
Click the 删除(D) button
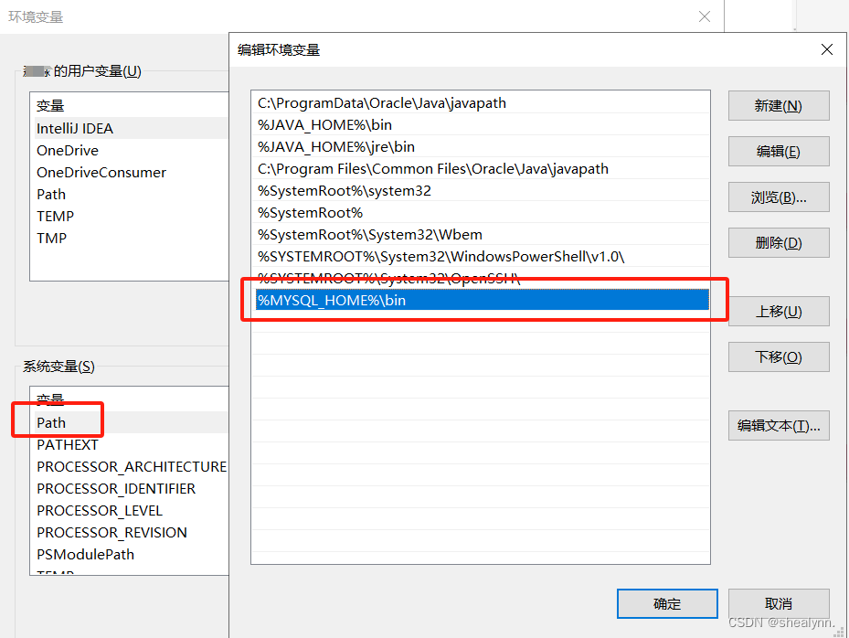778,242
